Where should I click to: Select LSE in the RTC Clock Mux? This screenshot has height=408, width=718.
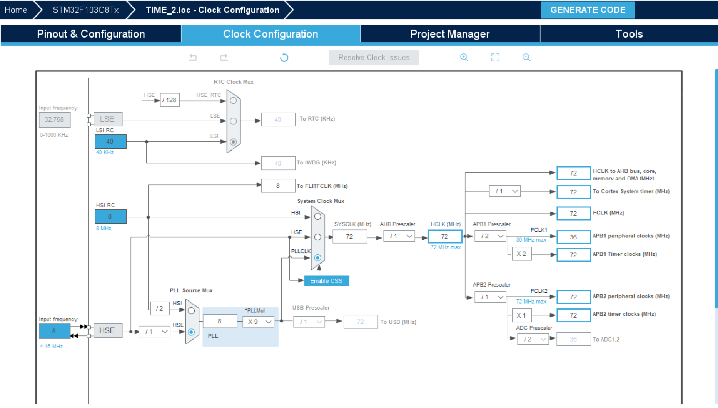pyautogui.click(x=233, y=121)
